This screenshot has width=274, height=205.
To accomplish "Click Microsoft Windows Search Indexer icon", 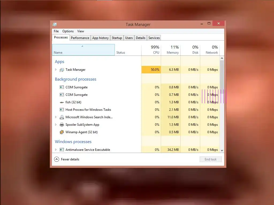I will coord(62,117).
